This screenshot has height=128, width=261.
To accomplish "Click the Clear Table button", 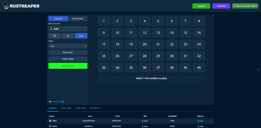I will [x=68, y=59].
